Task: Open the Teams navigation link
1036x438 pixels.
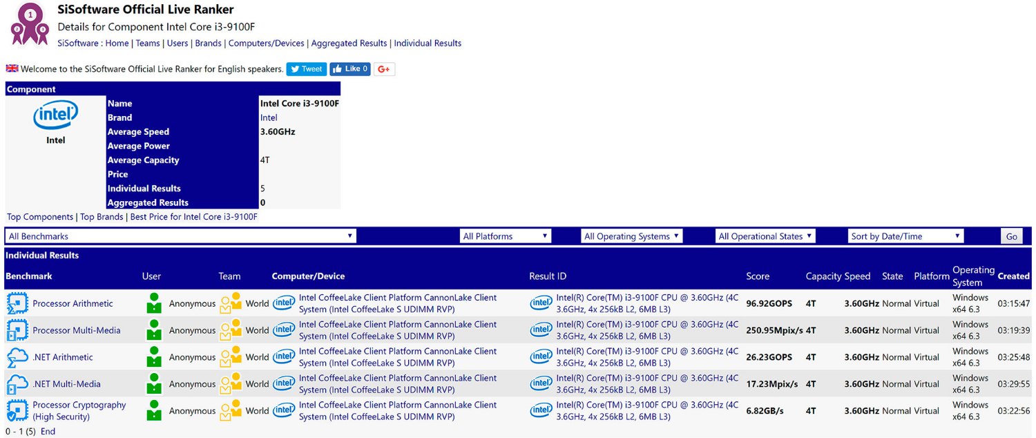Action: point(148,43)
